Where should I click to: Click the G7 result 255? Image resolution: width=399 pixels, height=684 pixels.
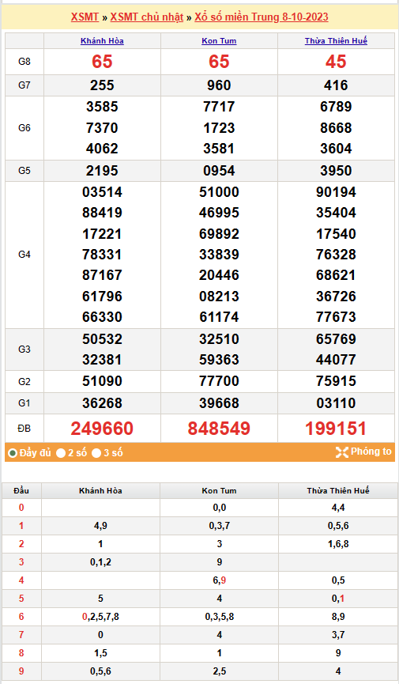pyautogui.click(x=102, y=85)
